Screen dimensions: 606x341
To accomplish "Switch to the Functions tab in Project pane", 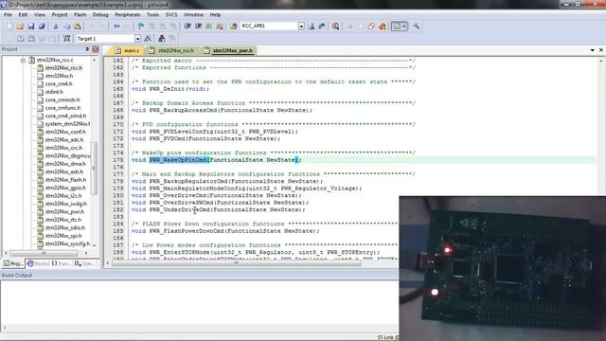I will (x=62, y=263).
